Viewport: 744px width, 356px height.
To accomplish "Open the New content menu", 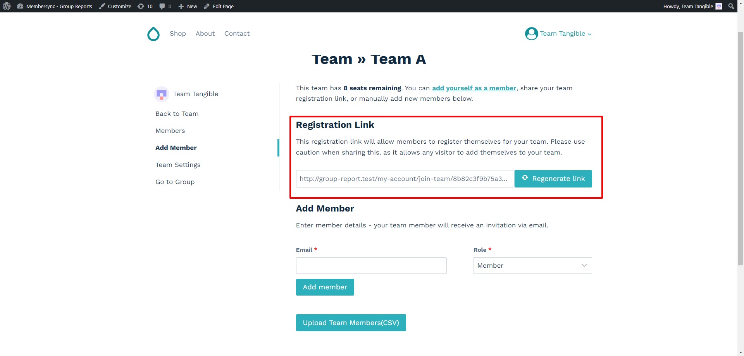I will (188, 6).
